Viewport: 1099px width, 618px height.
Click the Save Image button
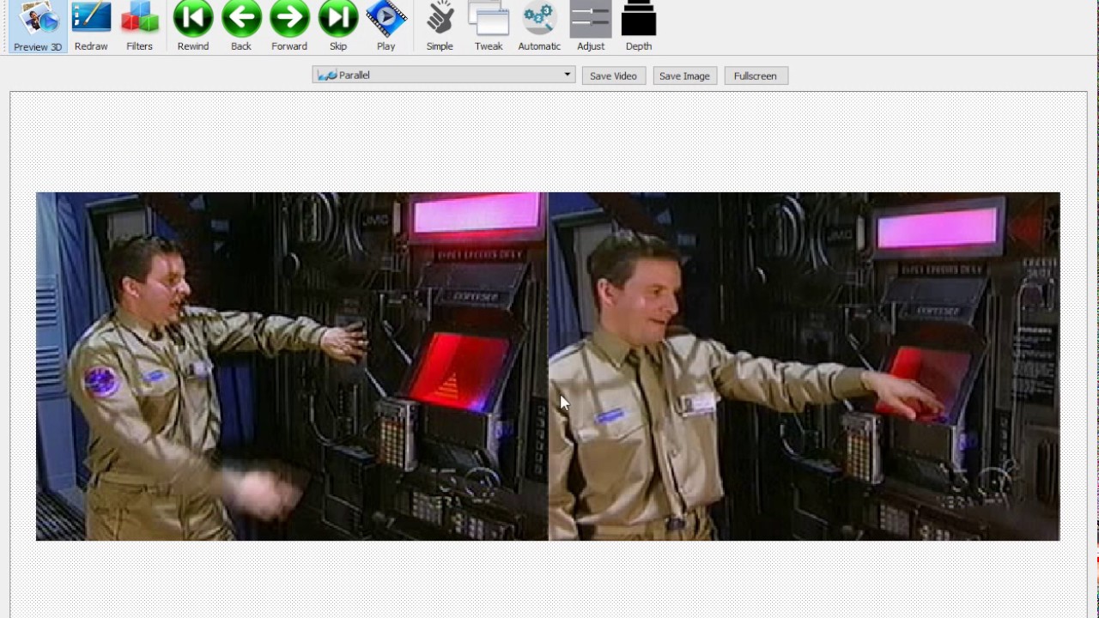click(x=684, y=76)
